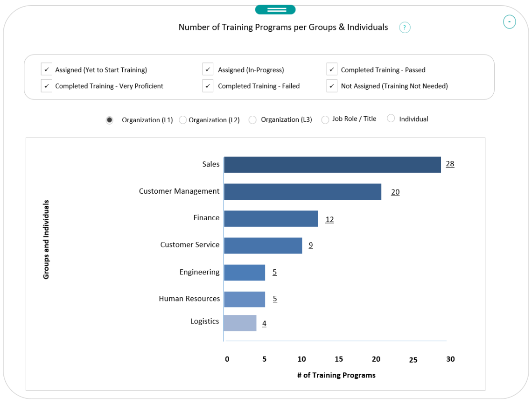Screen dimensions: 532x406
Task: Open the help tooltip next to the chart title
Action: coord(404,27)
